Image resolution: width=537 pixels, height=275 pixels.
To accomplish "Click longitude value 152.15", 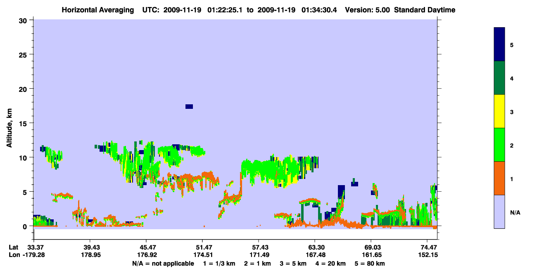I will [x=429, y=255].
